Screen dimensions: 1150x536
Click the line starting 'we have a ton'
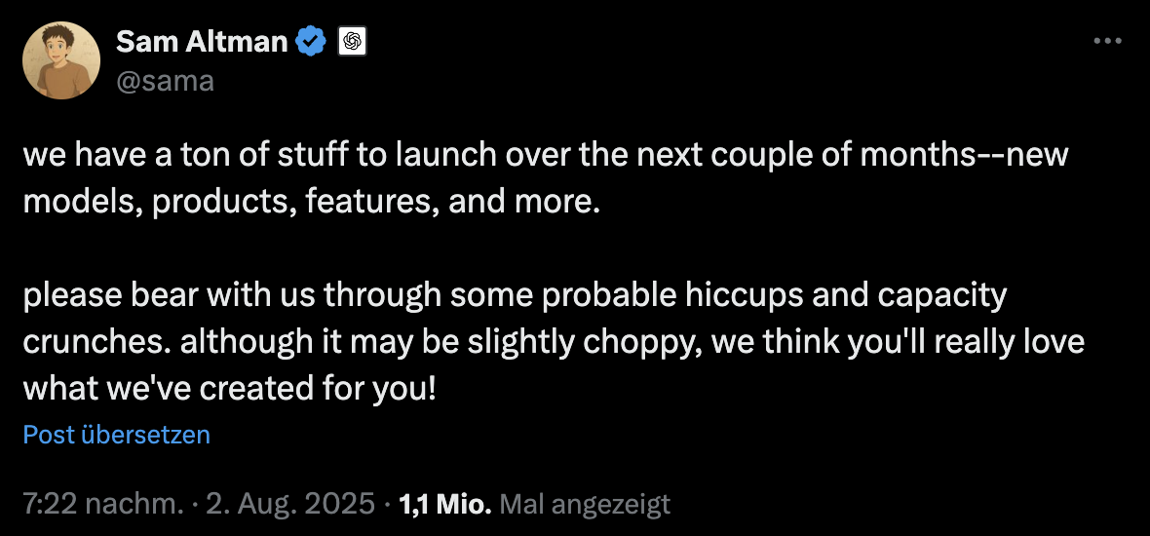546,156
